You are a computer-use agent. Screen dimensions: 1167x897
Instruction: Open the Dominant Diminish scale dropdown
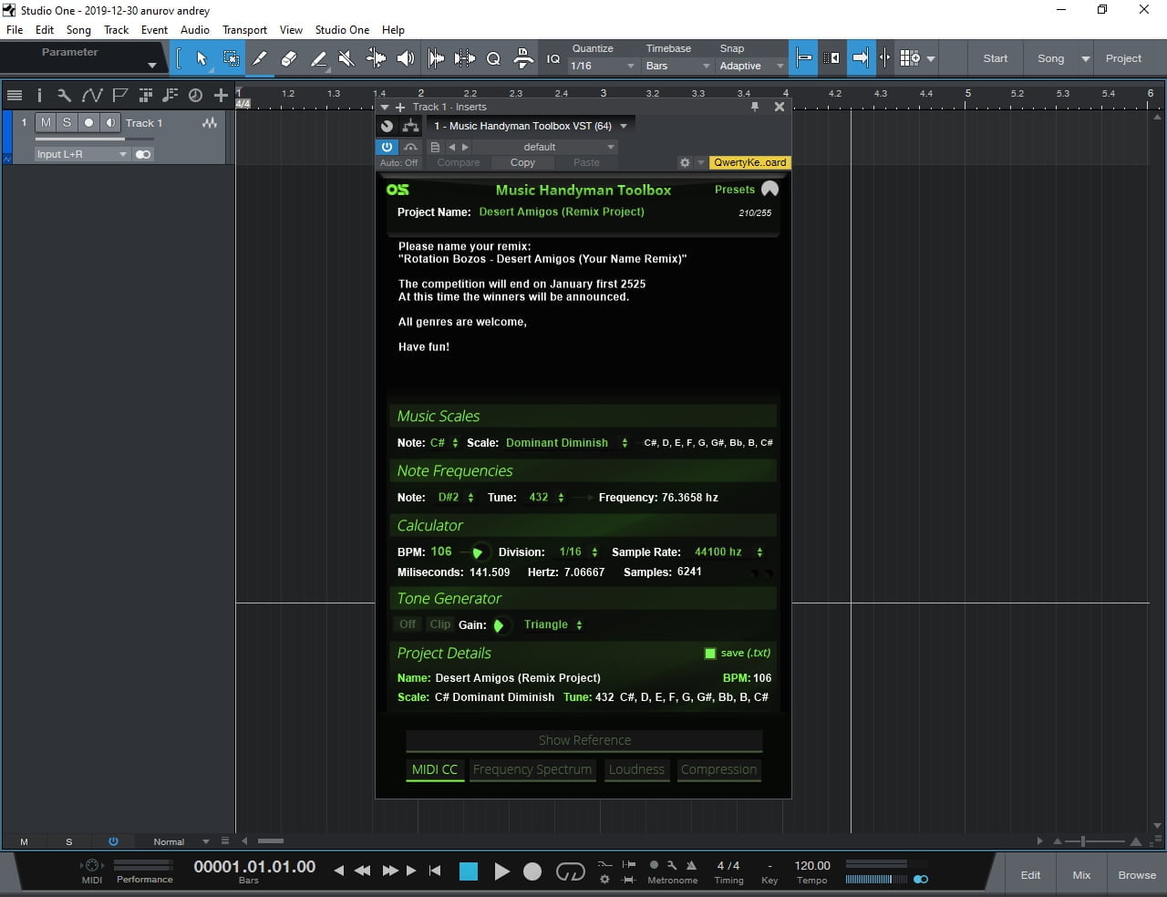click(566, 443)
